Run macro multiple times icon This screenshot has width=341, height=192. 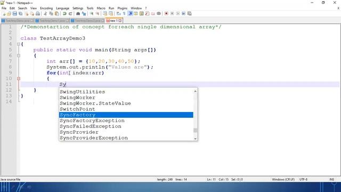183,13
